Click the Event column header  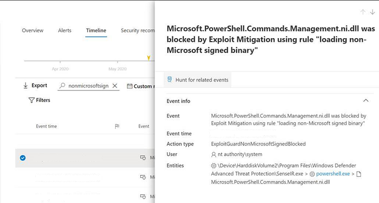144,126
